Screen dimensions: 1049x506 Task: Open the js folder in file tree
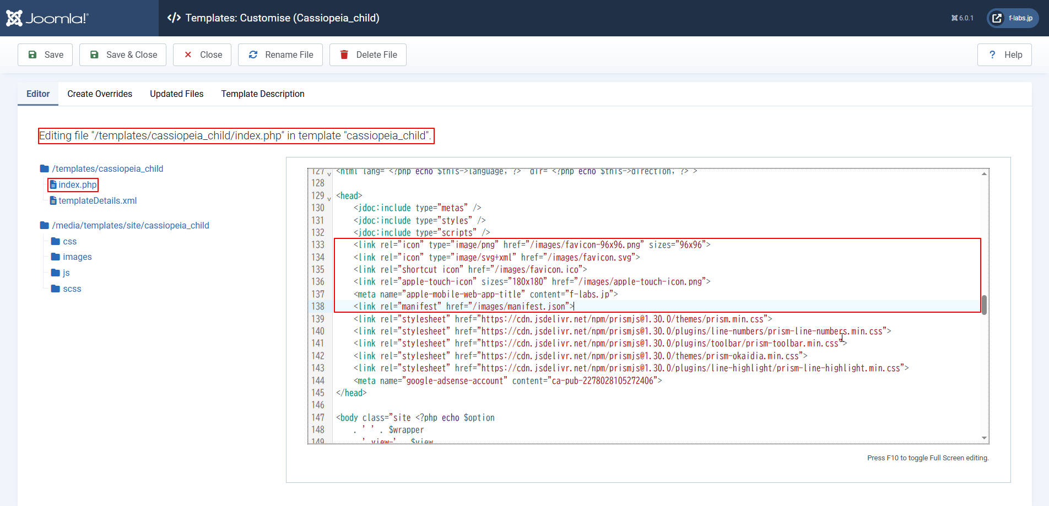click(66, 273)
